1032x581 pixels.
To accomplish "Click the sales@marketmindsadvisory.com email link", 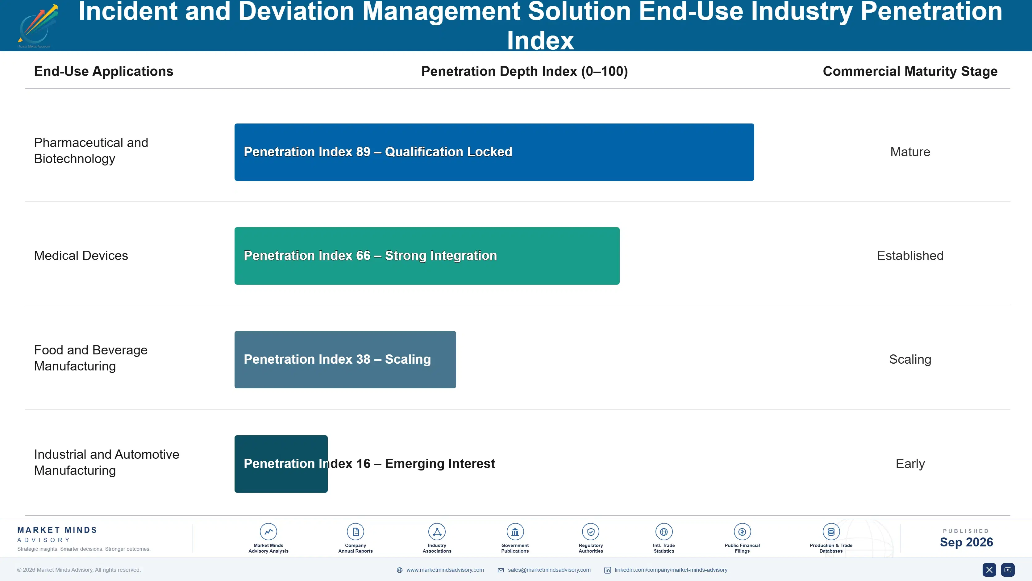I will pos(549,570).
